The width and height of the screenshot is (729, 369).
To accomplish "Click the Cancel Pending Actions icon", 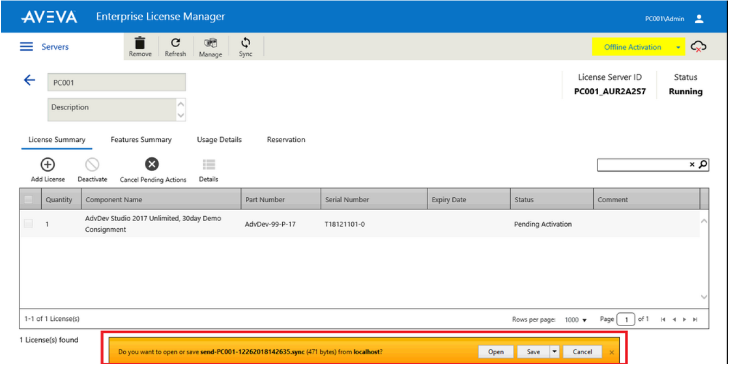I will coord(152,164).
